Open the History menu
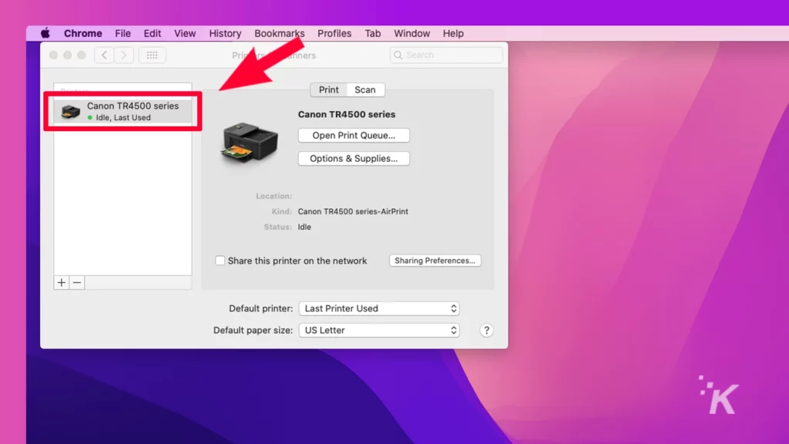789x444 pixels. coord(226,33)
